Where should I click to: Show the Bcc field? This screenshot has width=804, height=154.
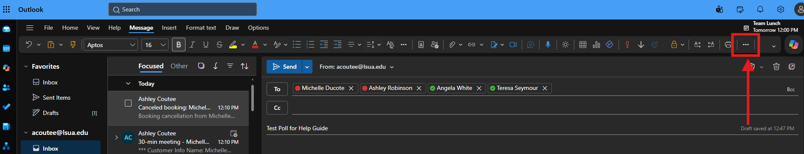791,90
